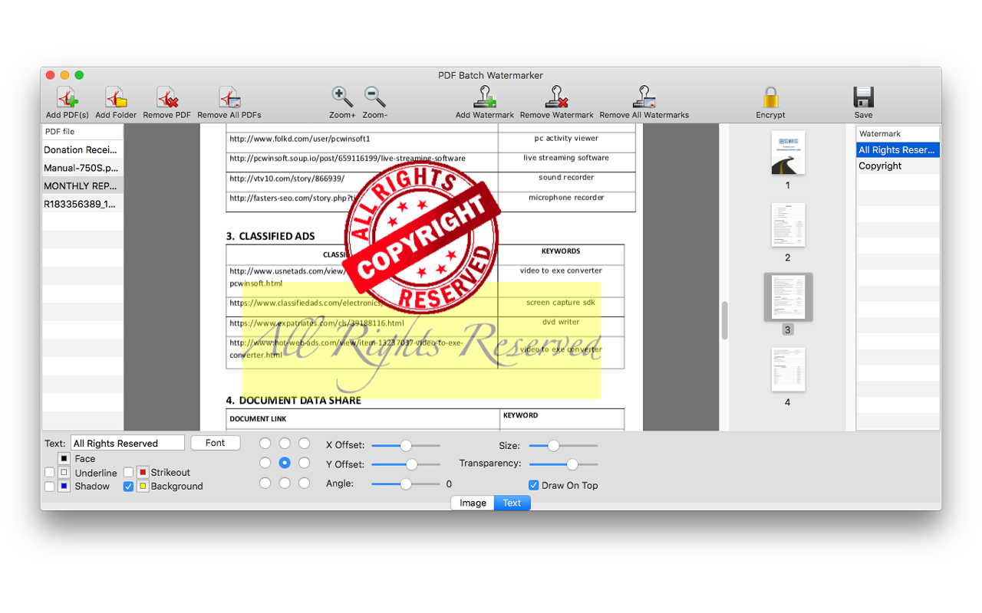
Task: Click the watermark Text input field
Action: coord(128,443)
